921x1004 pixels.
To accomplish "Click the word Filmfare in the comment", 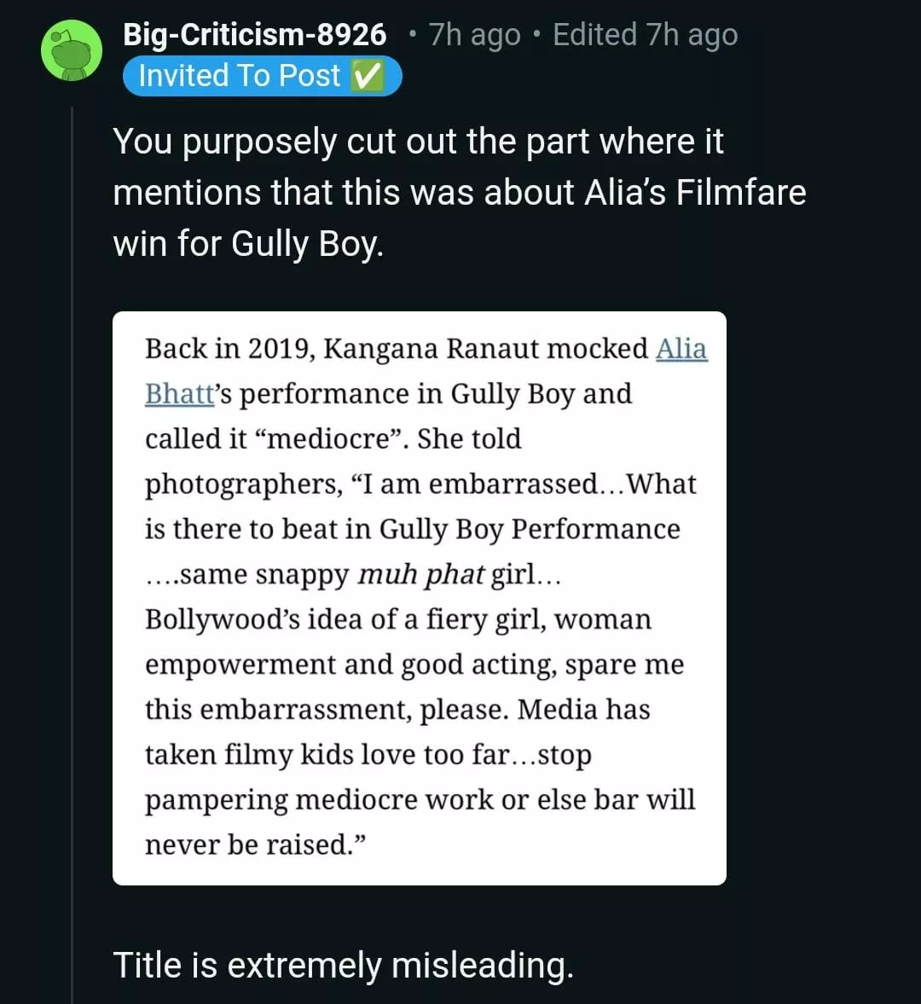I will [740, 193].
